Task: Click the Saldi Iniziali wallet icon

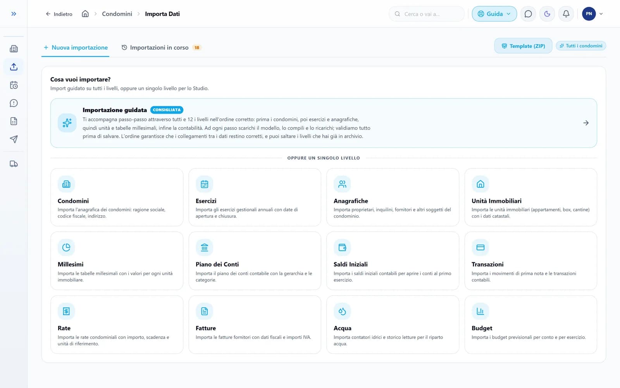Action: tap(342, 248)
